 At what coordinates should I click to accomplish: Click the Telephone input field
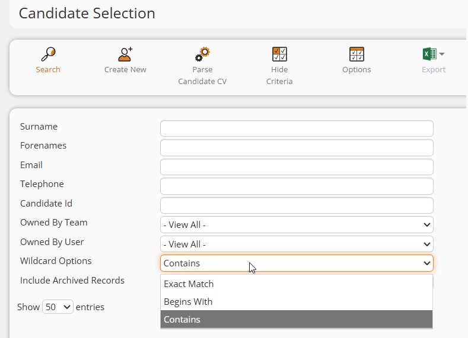(297, 186)
